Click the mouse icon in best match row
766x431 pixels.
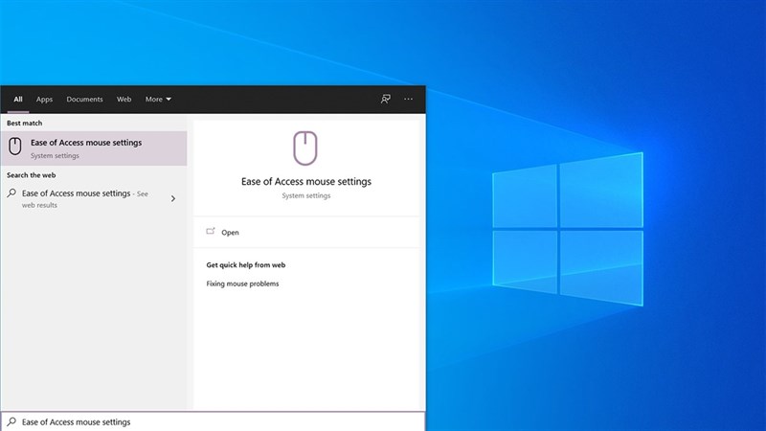coord(15,147)
